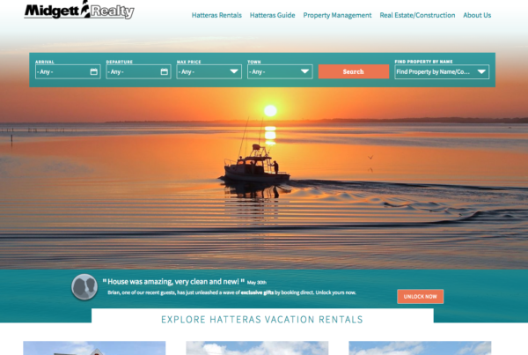Click the Midgett Realty logo

click(79, 10)
